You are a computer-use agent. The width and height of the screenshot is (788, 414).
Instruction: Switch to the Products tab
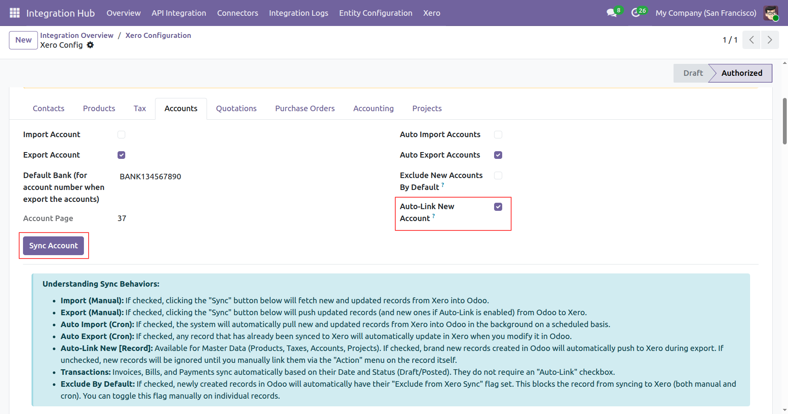[x=99, y=109]
